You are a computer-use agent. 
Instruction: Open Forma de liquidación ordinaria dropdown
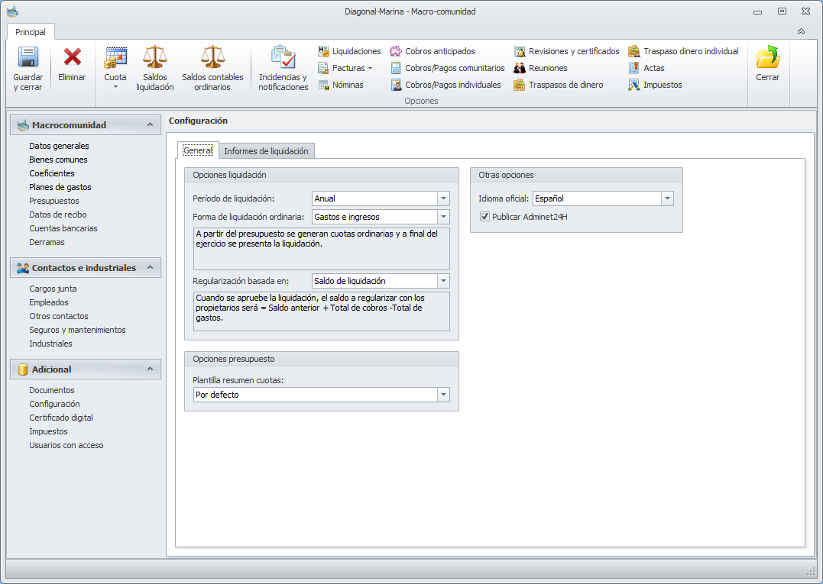tap(443, 217)
